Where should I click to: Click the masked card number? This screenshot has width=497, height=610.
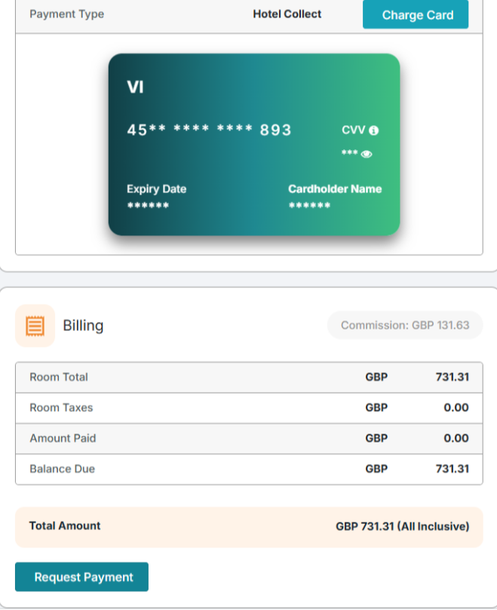click(x=209, y=130)
